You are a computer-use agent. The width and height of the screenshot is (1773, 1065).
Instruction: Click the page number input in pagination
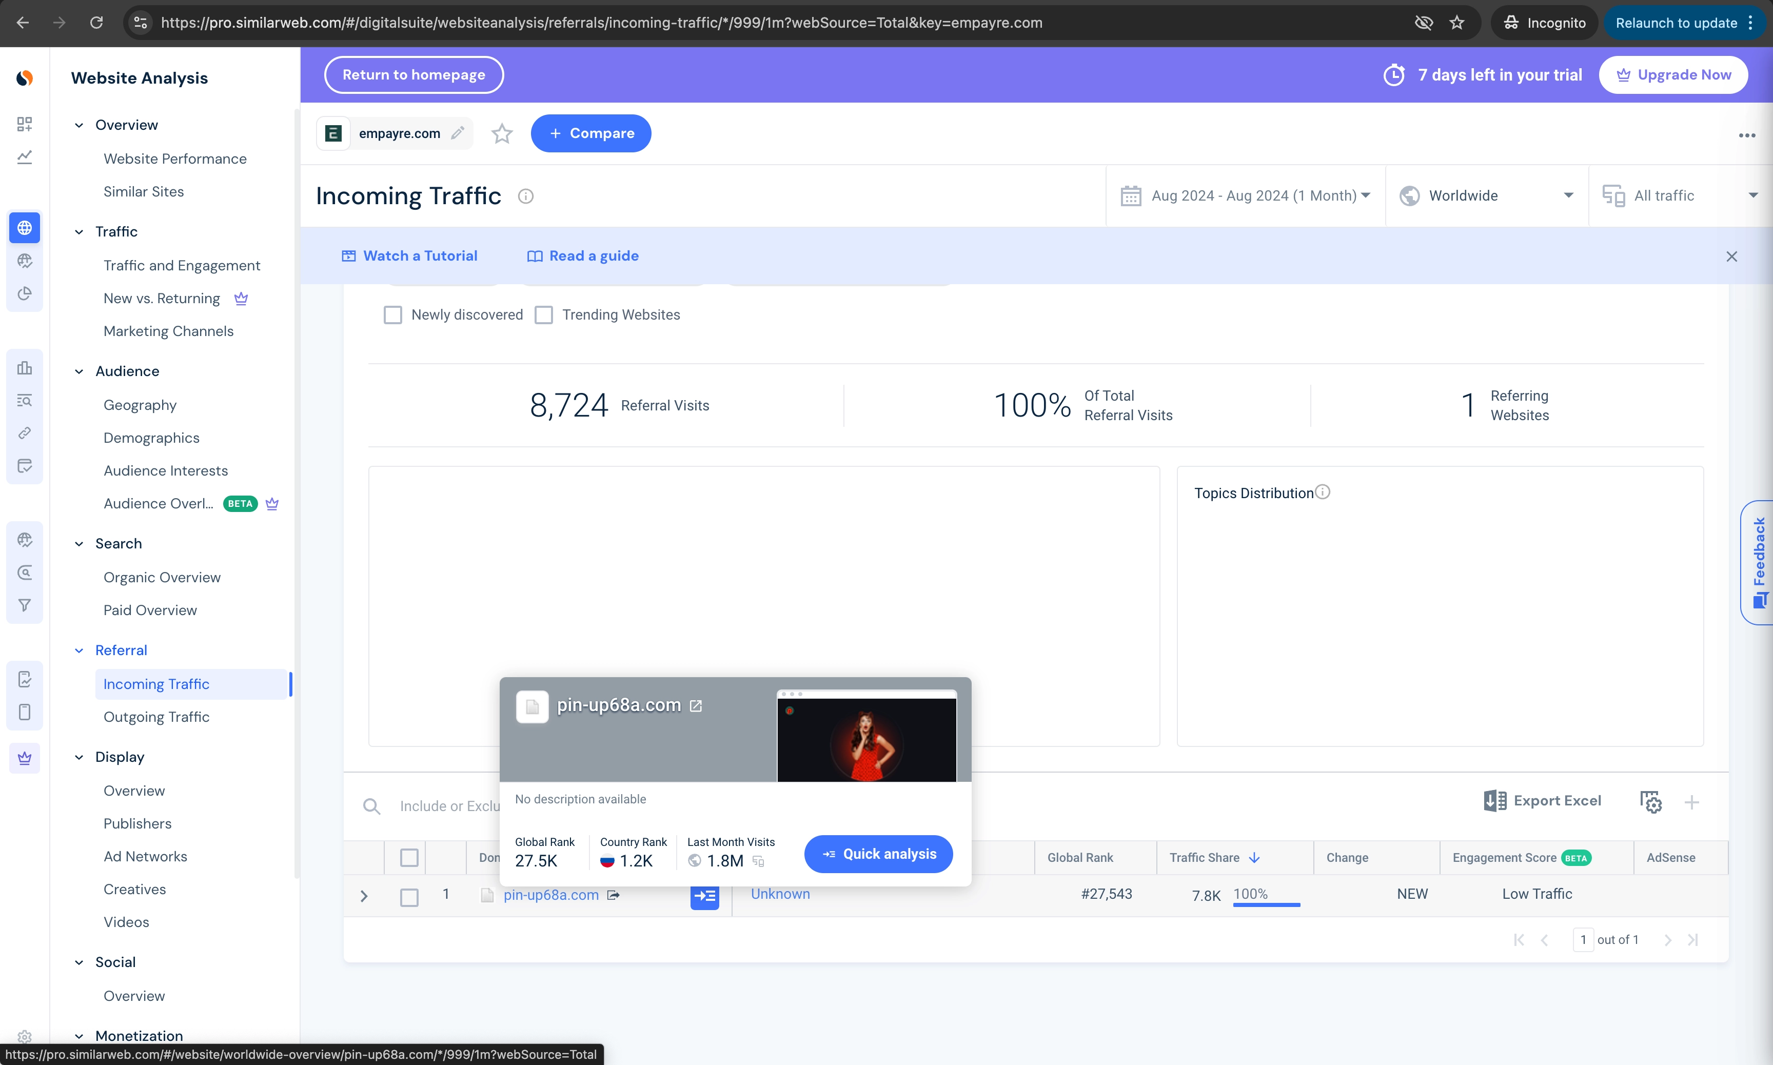coord(1583,939)
